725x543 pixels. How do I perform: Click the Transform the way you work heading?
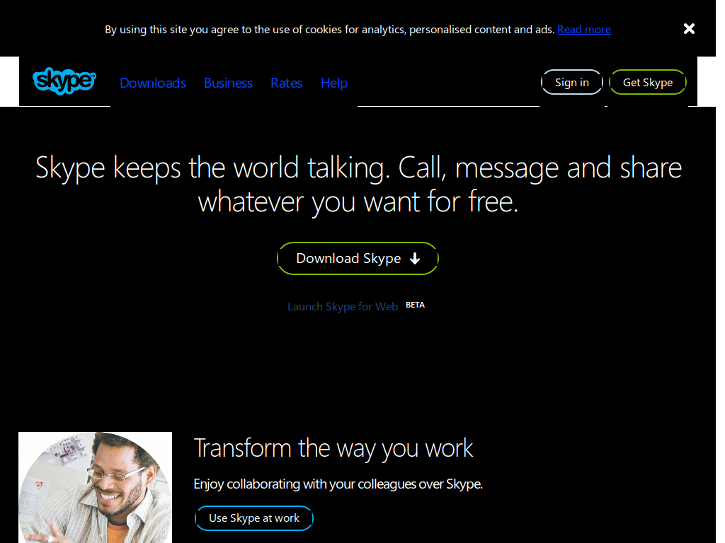333,448
